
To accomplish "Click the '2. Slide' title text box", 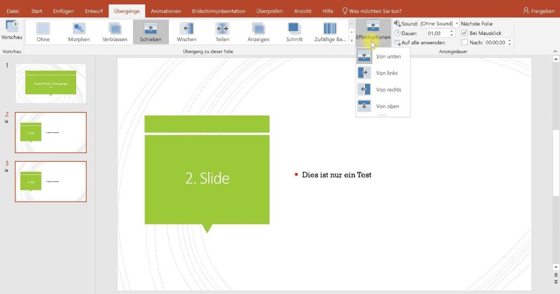I will click(207, 178).
